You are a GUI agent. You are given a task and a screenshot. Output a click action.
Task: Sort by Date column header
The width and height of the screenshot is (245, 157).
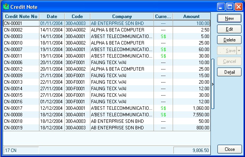(x=52, y=17)
